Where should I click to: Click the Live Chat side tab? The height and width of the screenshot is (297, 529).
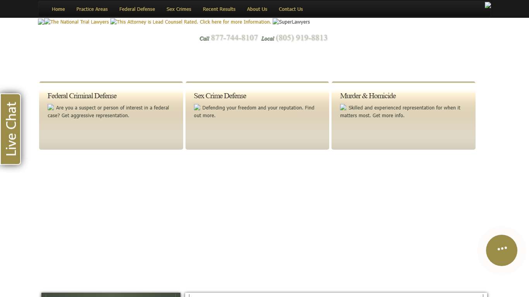[10, 129]
